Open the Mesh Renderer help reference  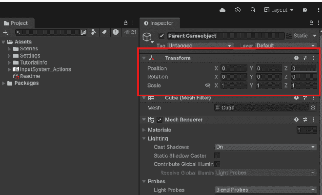pyautogui.click(x=296, y=120)
